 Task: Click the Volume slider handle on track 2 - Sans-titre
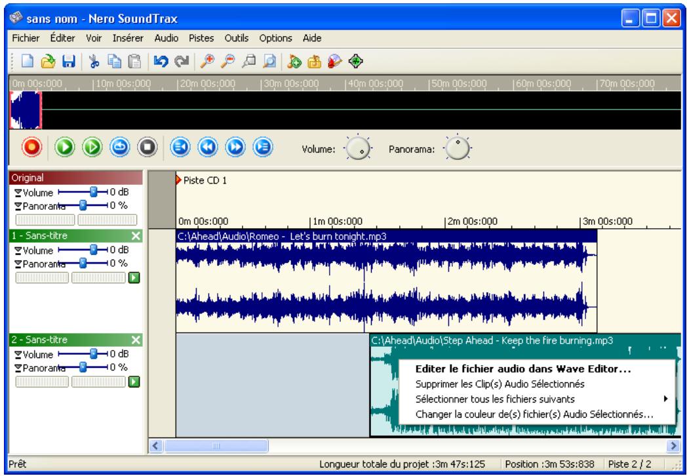(x=93, y=353)
